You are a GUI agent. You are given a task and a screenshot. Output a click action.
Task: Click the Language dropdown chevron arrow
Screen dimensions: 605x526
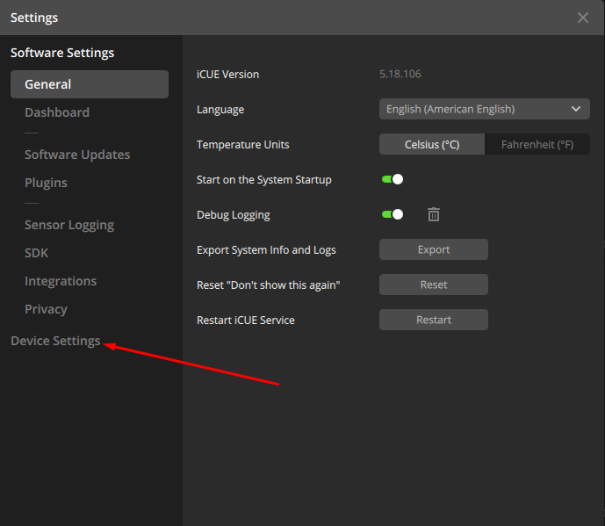576,109
